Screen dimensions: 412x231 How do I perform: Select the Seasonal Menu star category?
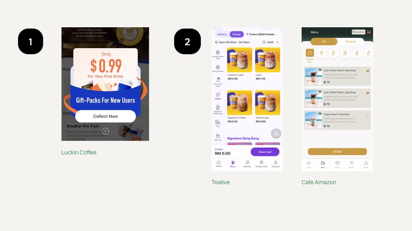pos(310,53)
